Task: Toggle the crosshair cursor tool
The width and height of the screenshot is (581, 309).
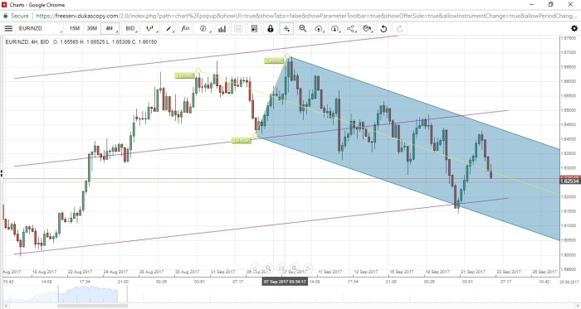Action: pyautogui.click(x=287, y=28)
